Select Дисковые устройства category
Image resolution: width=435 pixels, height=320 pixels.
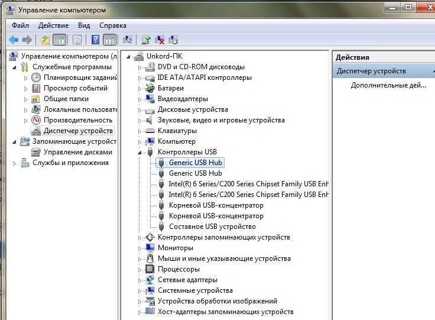pos(193,109)
